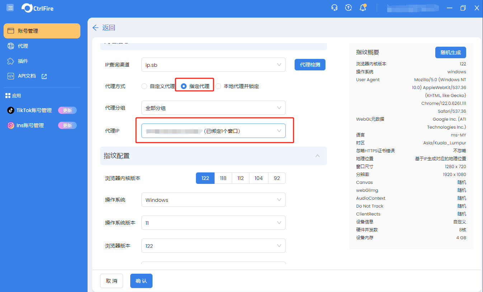483x292 pixels.
Task: Open the 代理分组 dropdown
Action: pos(214,108)
